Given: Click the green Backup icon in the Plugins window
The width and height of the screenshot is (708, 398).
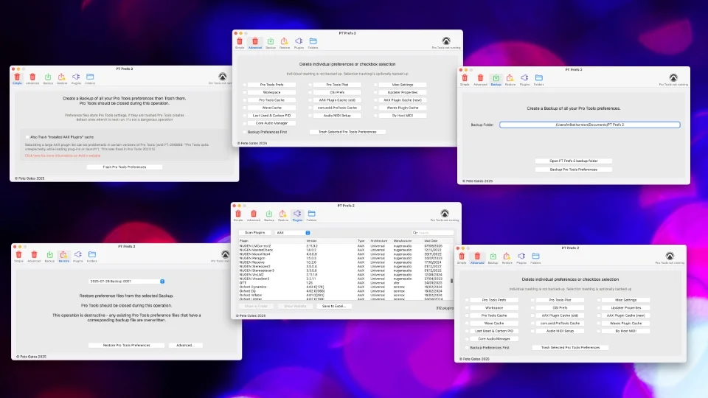Looking at the screenshot, I should pos(269,215).
